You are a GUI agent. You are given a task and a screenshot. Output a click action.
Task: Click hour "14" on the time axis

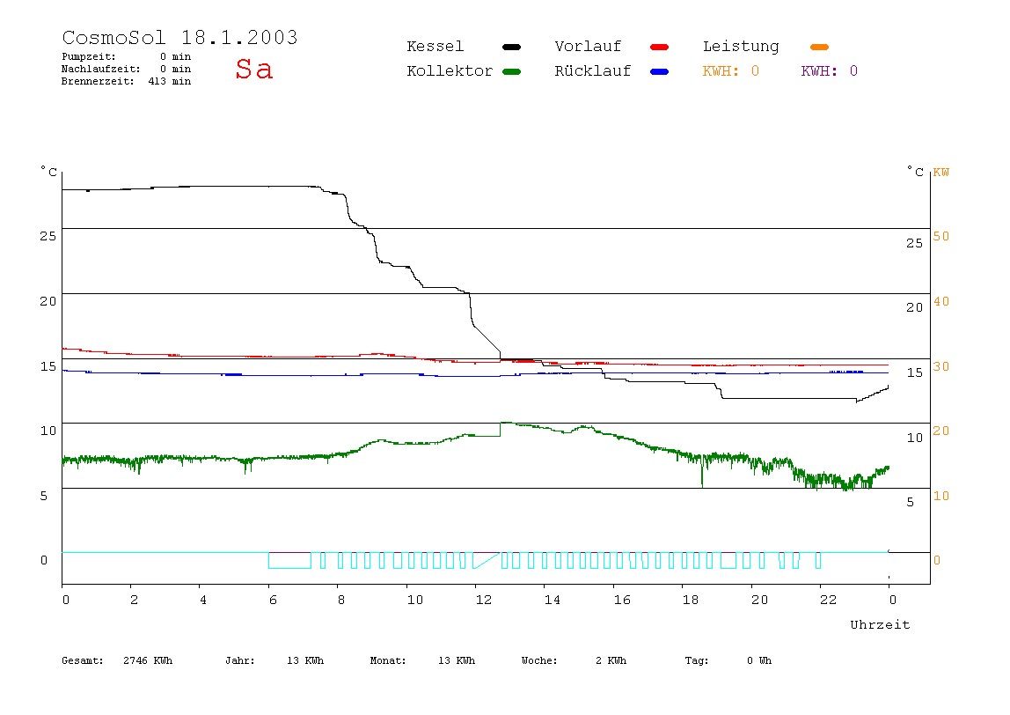[x=552, y=600]
